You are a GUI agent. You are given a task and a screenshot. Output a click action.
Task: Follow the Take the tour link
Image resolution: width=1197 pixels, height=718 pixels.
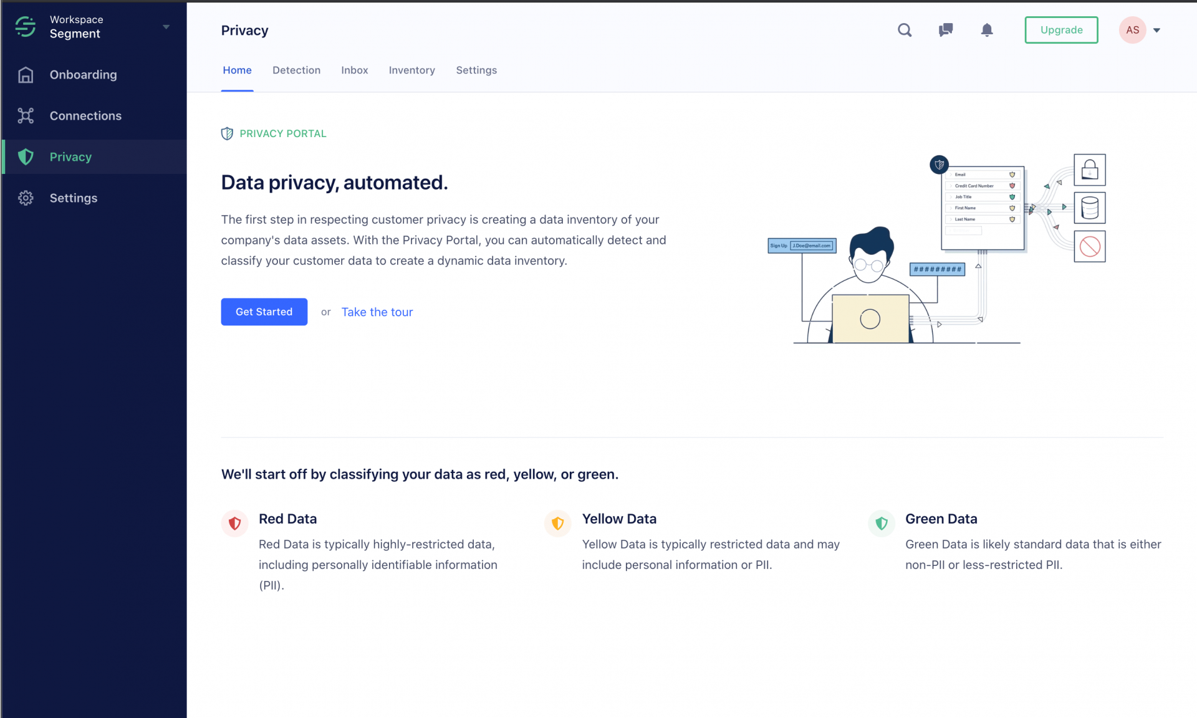(377, 312)
